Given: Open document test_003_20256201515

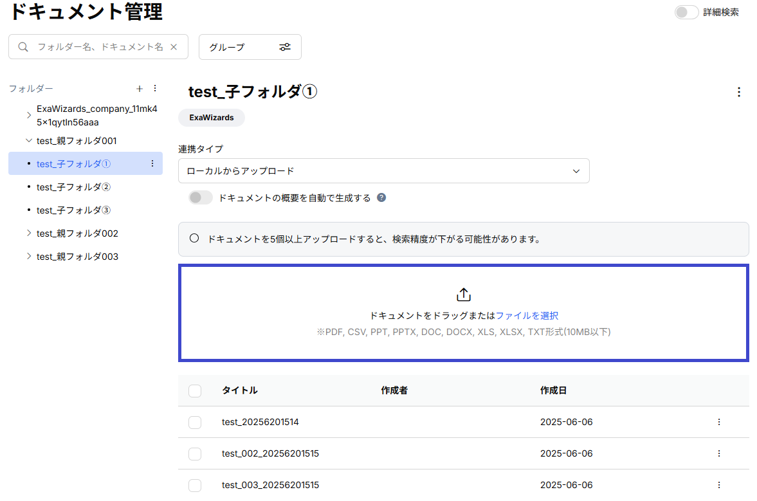Looking at the screenshot, I should tap(270, 484).
